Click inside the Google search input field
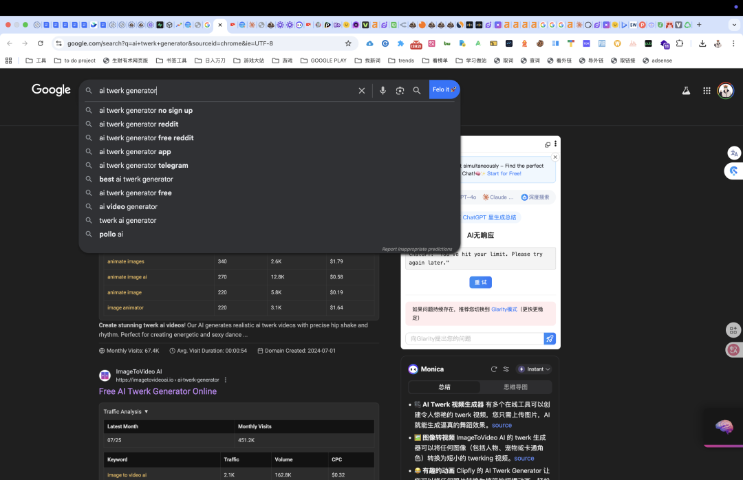This screenshot has width=743, height=480. pos(225,91)
